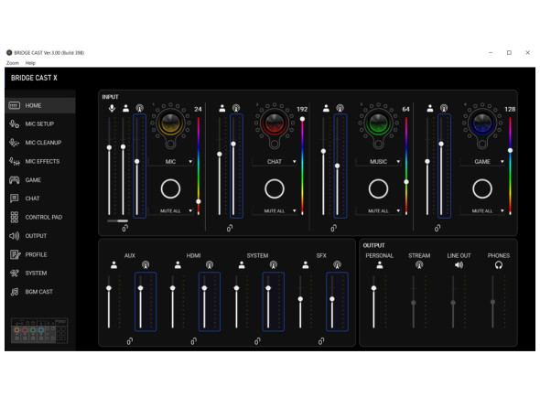
Task: Toggle the AUX fader link lock
Action: click(129, 341)
